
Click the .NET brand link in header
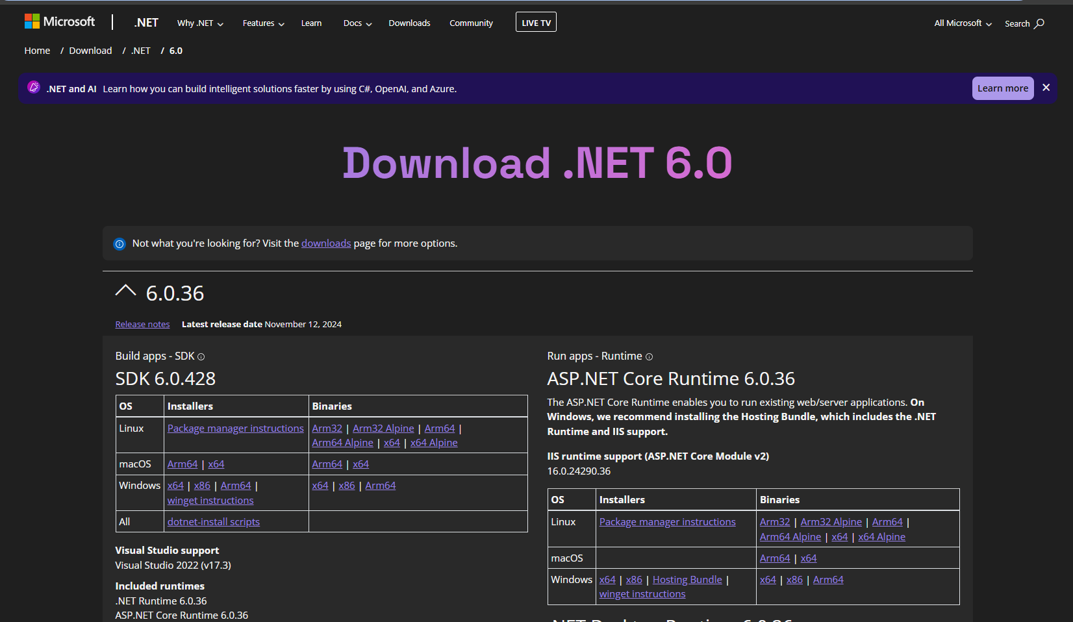(x=146, y=23)
